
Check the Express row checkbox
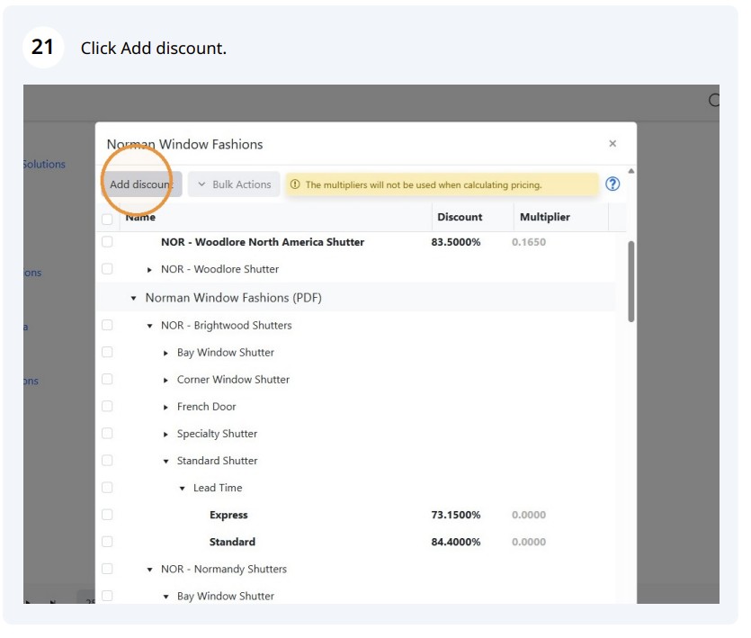coord(107,516)
